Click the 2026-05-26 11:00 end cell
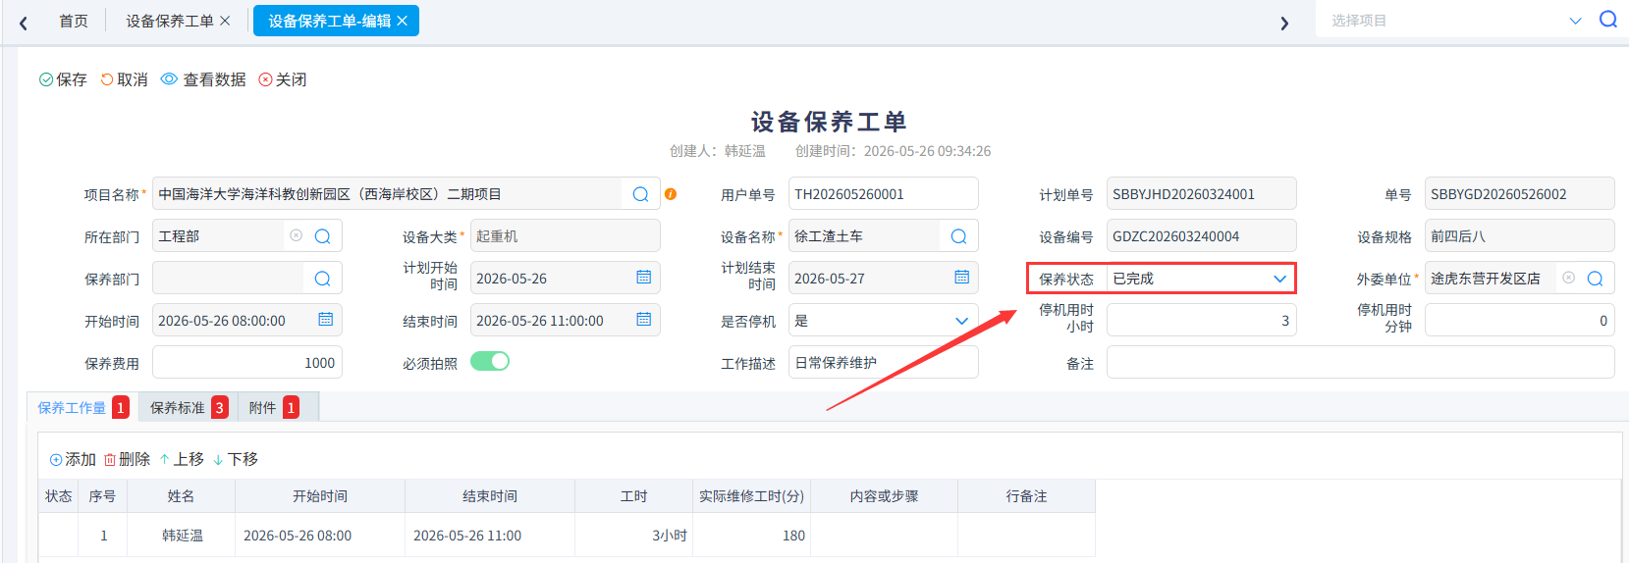 point(490,536)
